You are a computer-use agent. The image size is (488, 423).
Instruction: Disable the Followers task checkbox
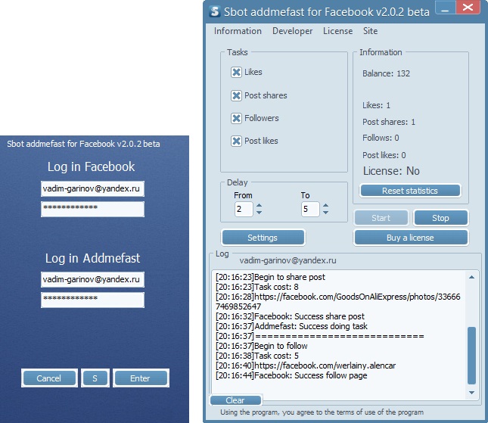(x=236, y=118)
